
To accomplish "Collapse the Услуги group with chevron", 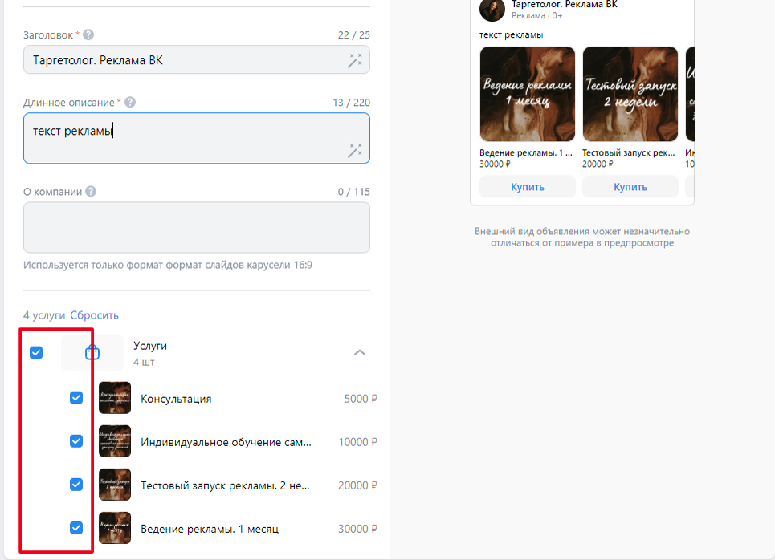I will 360,352.
